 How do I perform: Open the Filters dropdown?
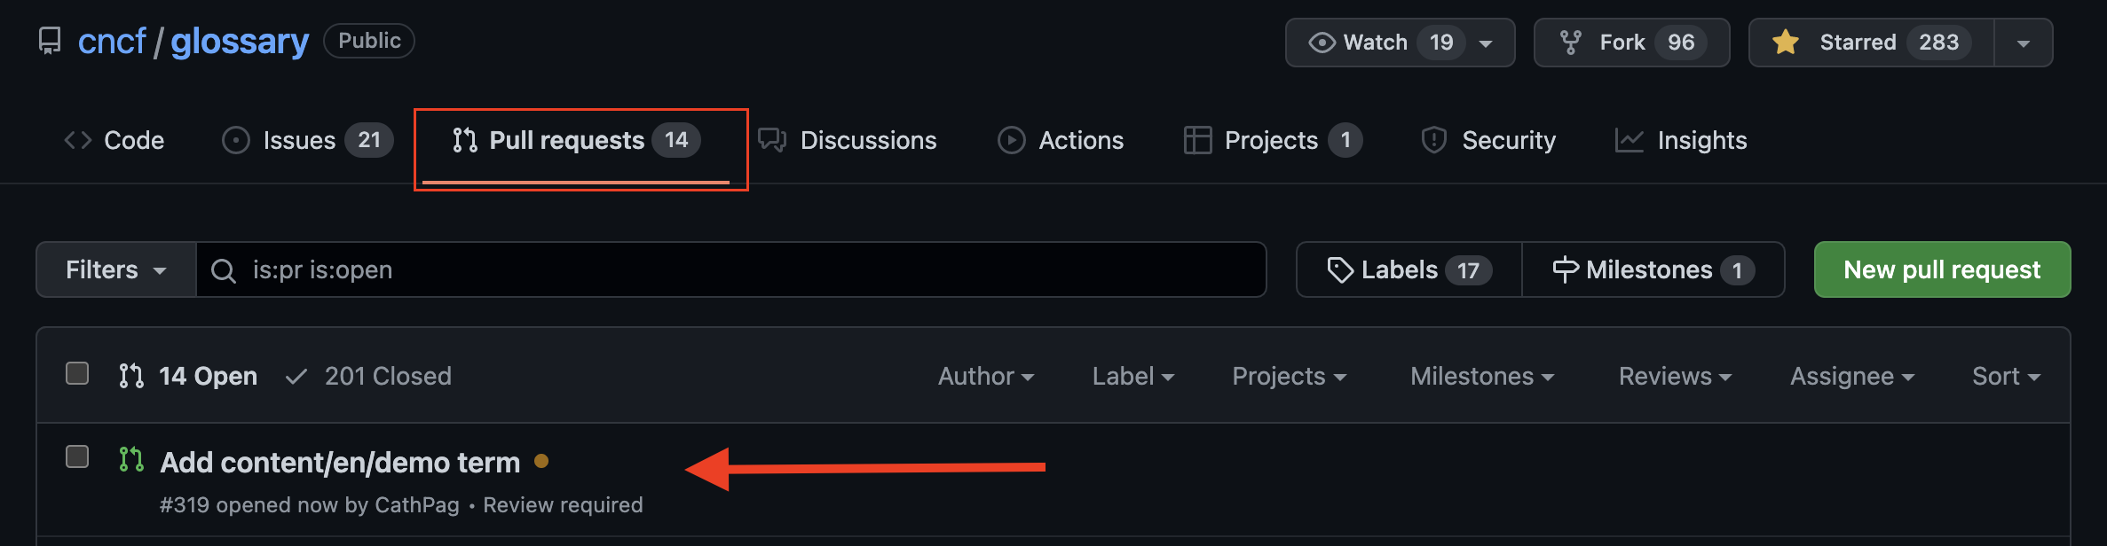pos(115,269)
